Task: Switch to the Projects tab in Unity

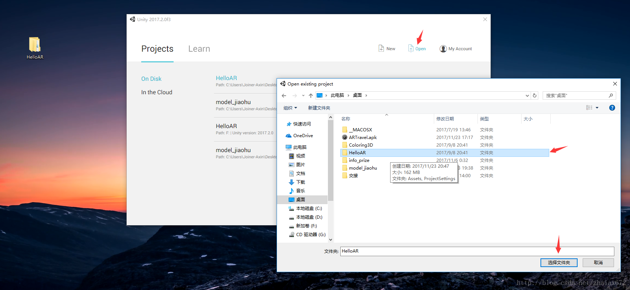Action: tap(157, 49)
